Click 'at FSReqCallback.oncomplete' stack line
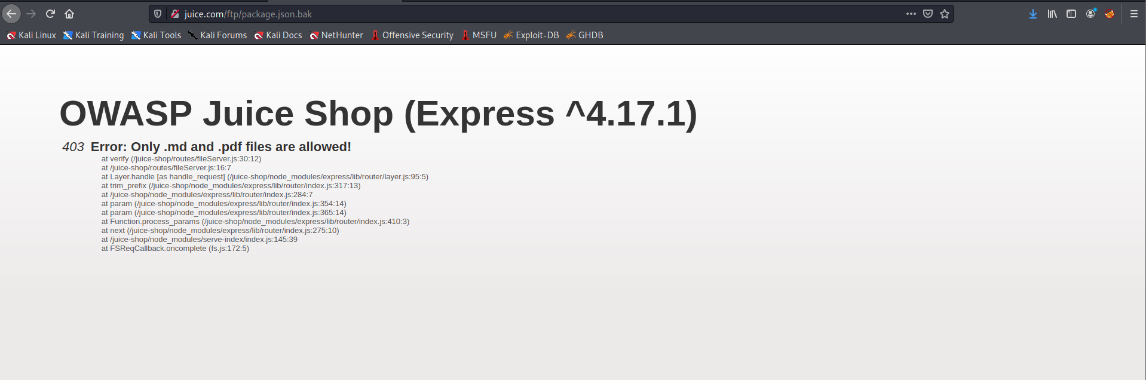 click(175, 249)
